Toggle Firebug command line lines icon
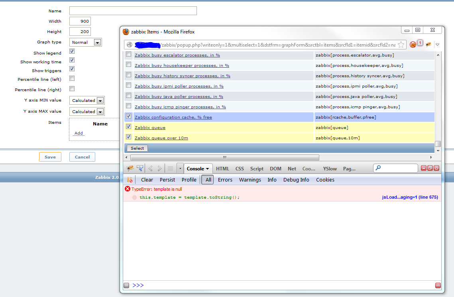The width and height of the screenshot is (454, 297). pyautogui.click(x=170, y=168)
